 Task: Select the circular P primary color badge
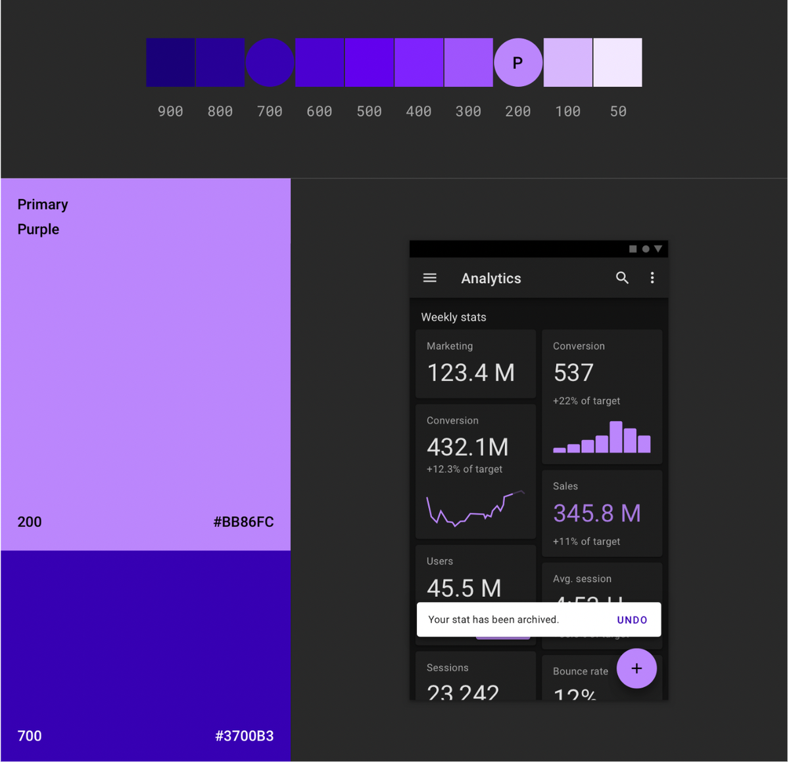517,62
